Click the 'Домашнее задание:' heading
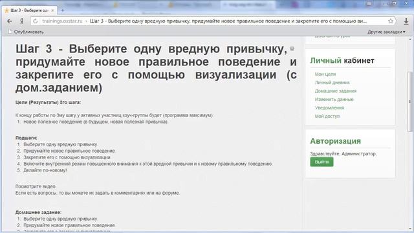Screen dimensions: 414x233 click(x=38, y=212)
